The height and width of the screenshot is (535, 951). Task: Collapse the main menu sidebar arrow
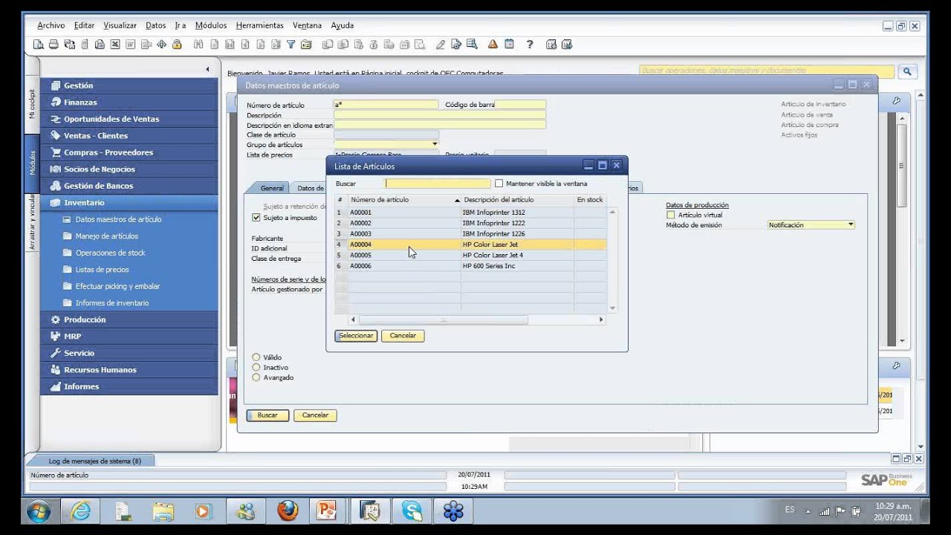pyautogui.click(x=207, y=69)
